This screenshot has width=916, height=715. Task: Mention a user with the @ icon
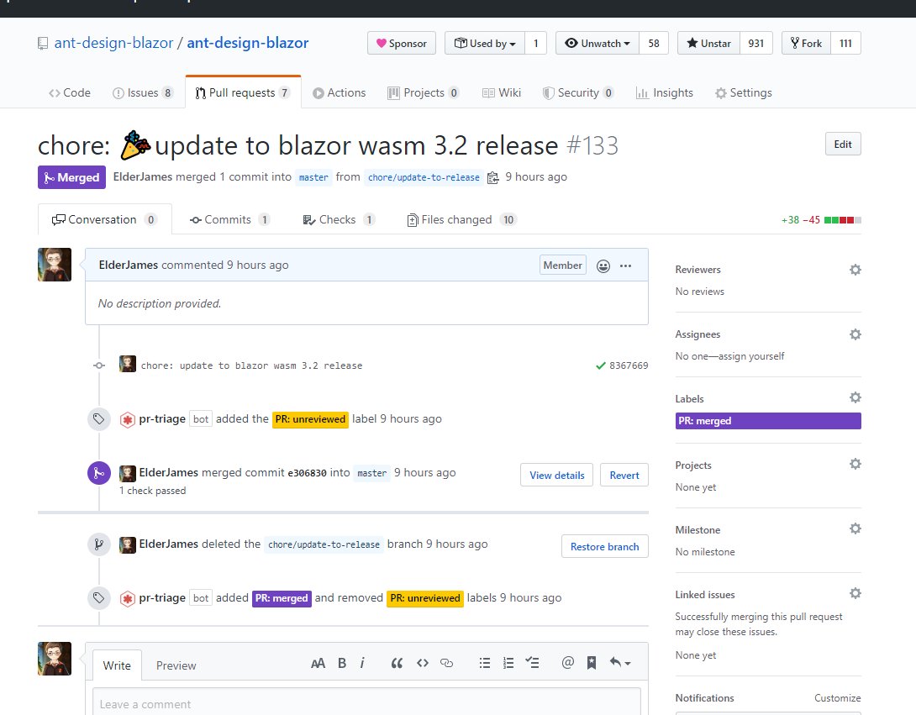(567, 662)
